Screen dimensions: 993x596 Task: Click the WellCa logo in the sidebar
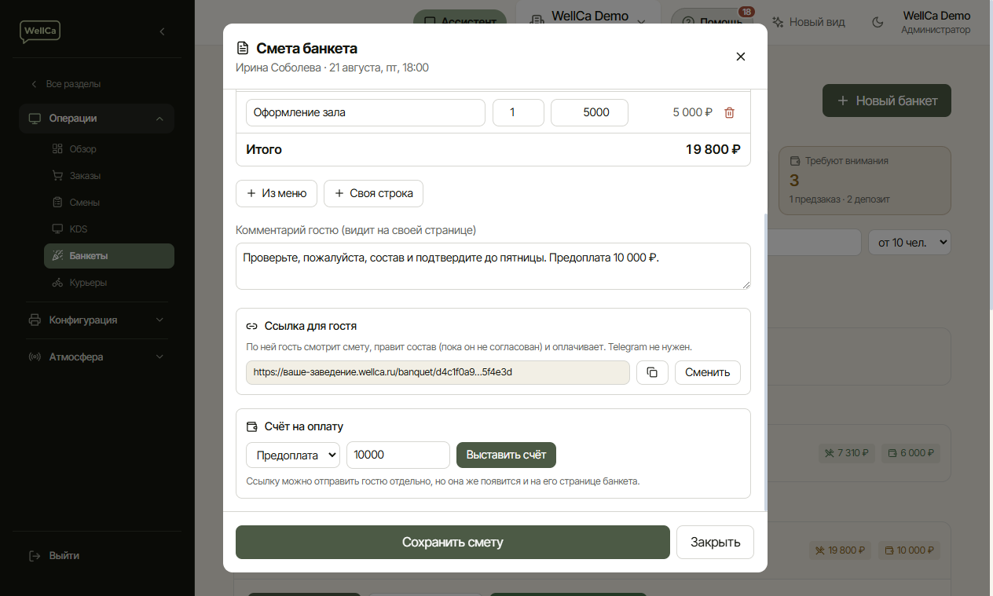[40, 31]
